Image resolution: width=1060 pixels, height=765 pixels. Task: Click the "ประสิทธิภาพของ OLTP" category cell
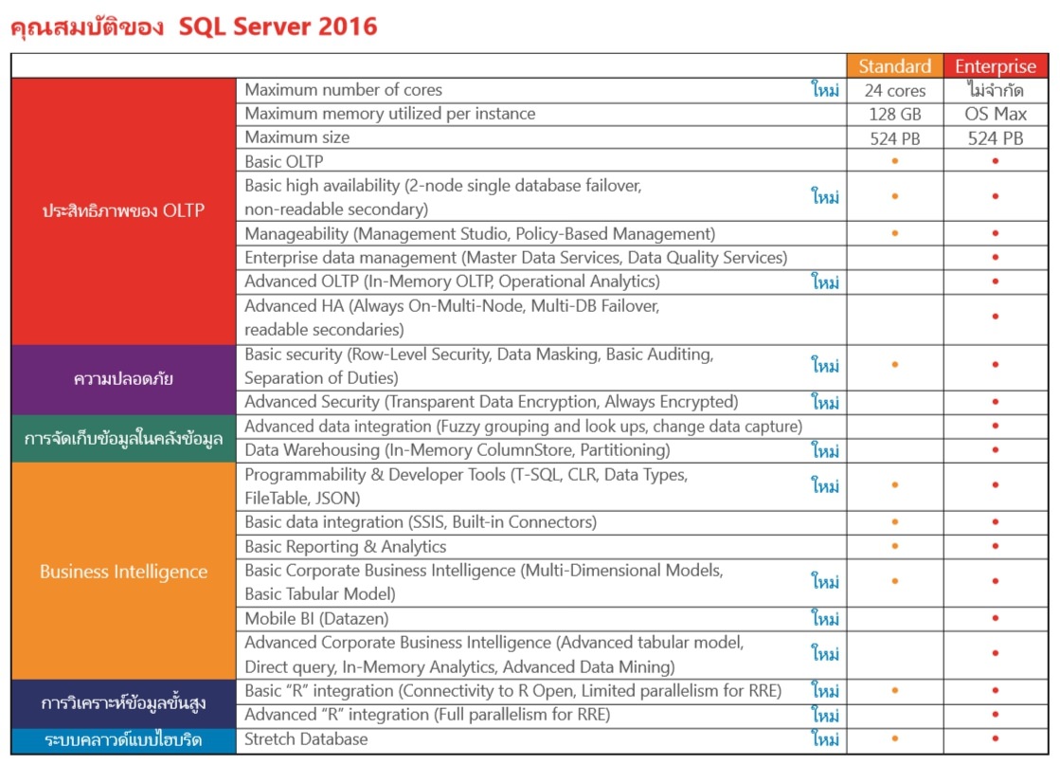click(x=124, y=211)
